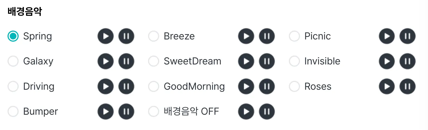Choose the GoodMorning radio button
428x130 pixels.
point(154,86)
